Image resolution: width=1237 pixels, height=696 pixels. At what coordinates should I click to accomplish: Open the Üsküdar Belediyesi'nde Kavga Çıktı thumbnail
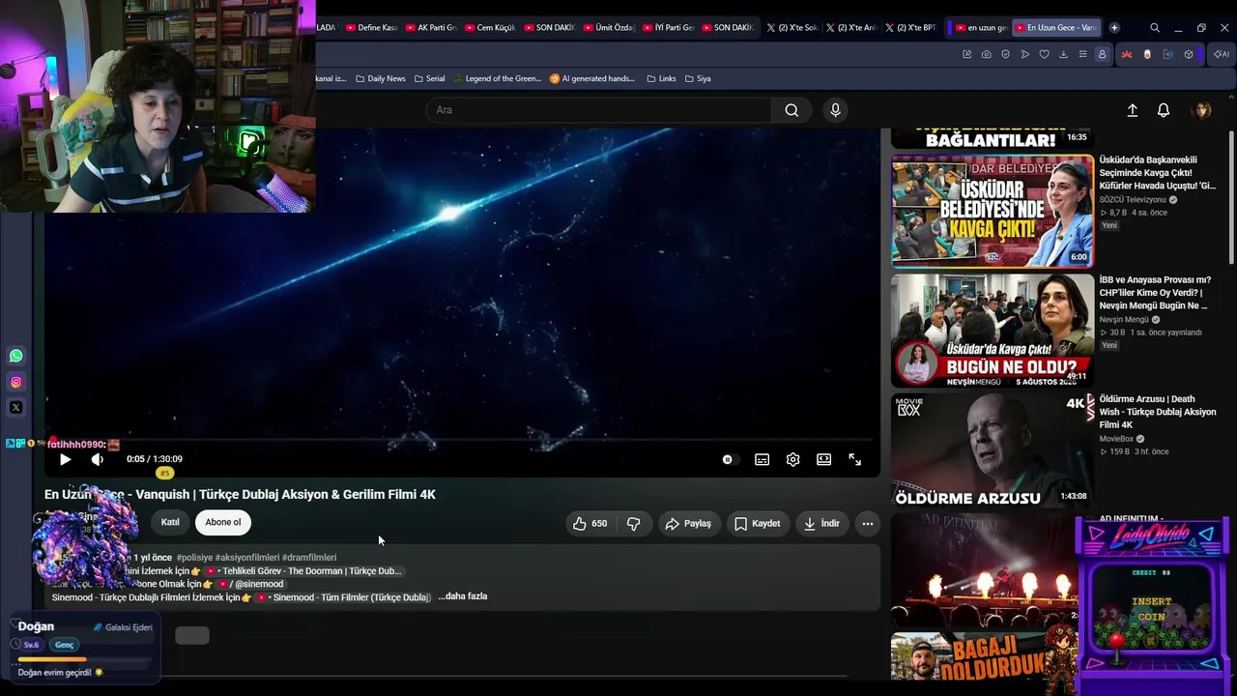pos(992,211)
